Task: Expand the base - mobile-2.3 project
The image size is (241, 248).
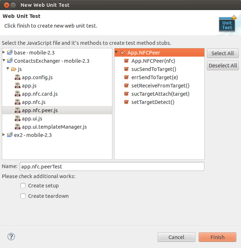Action: [x=4, y=52]
